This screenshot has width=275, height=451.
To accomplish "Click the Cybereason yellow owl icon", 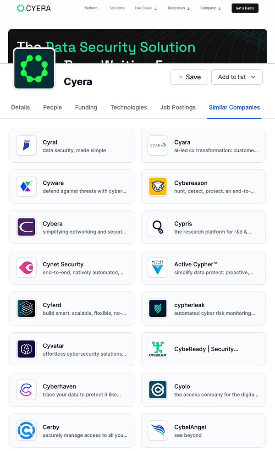I will (158, 187).
